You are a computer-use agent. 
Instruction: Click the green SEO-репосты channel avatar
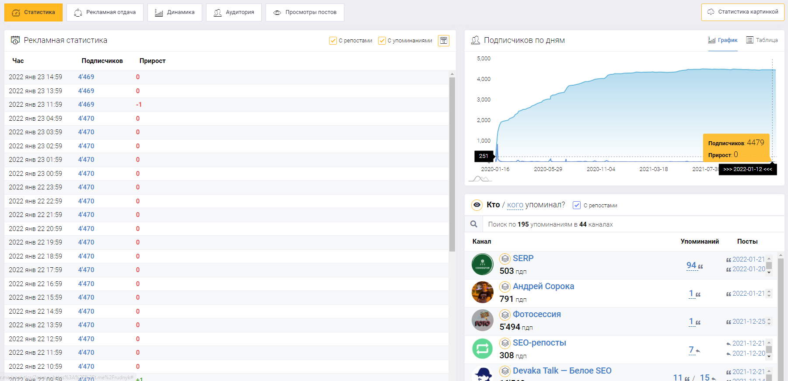click(483, 349)
